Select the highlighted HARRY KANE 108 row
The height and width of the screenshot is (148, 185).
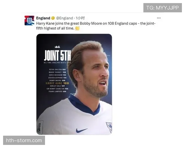57,83
